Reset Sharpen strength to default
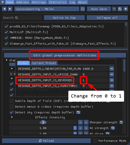 121,122
